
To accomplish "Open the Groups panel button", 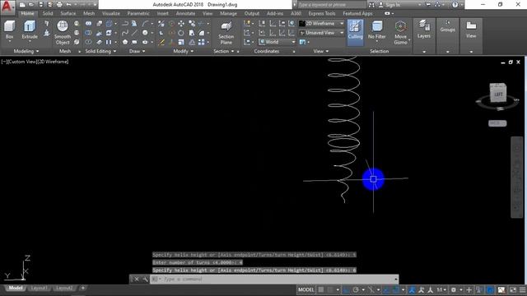I will point(448,26).
